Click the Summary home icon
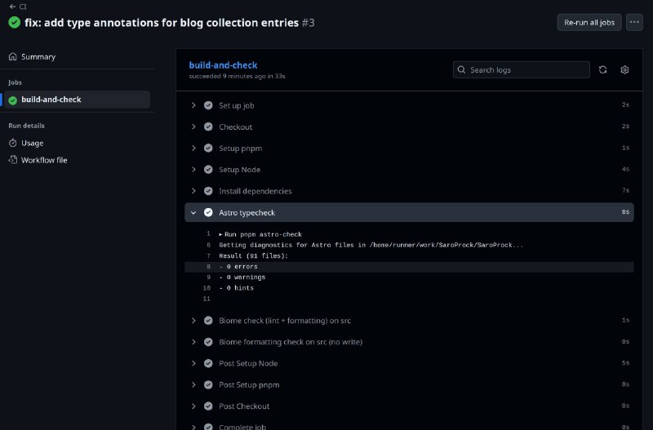This screenshot has height=430, width=653. click(x=13, y=57)
